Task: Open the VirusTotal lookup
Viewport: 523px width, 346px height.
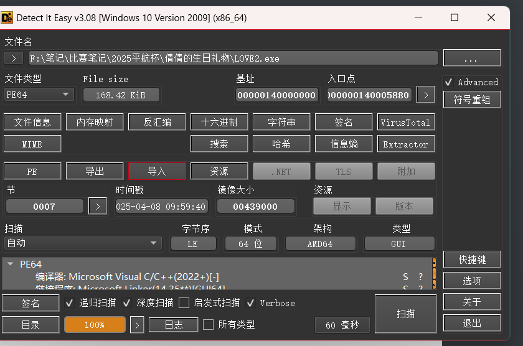Action: 405,122
